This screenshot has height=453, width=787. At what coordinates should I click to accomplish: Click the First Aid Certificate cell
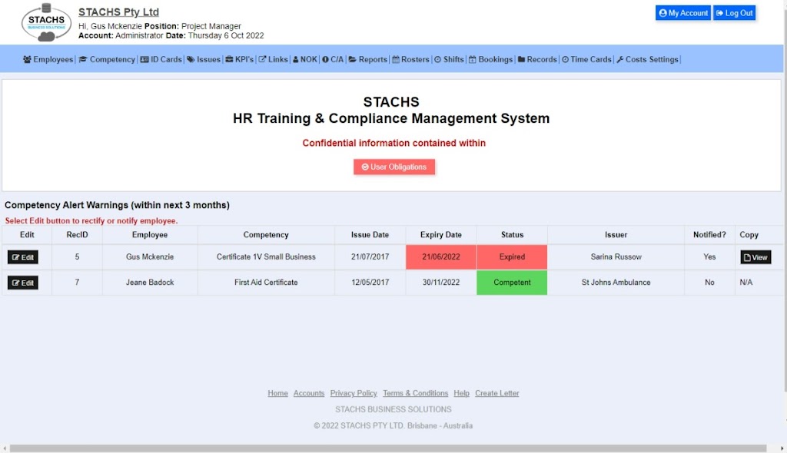[265, 283]
